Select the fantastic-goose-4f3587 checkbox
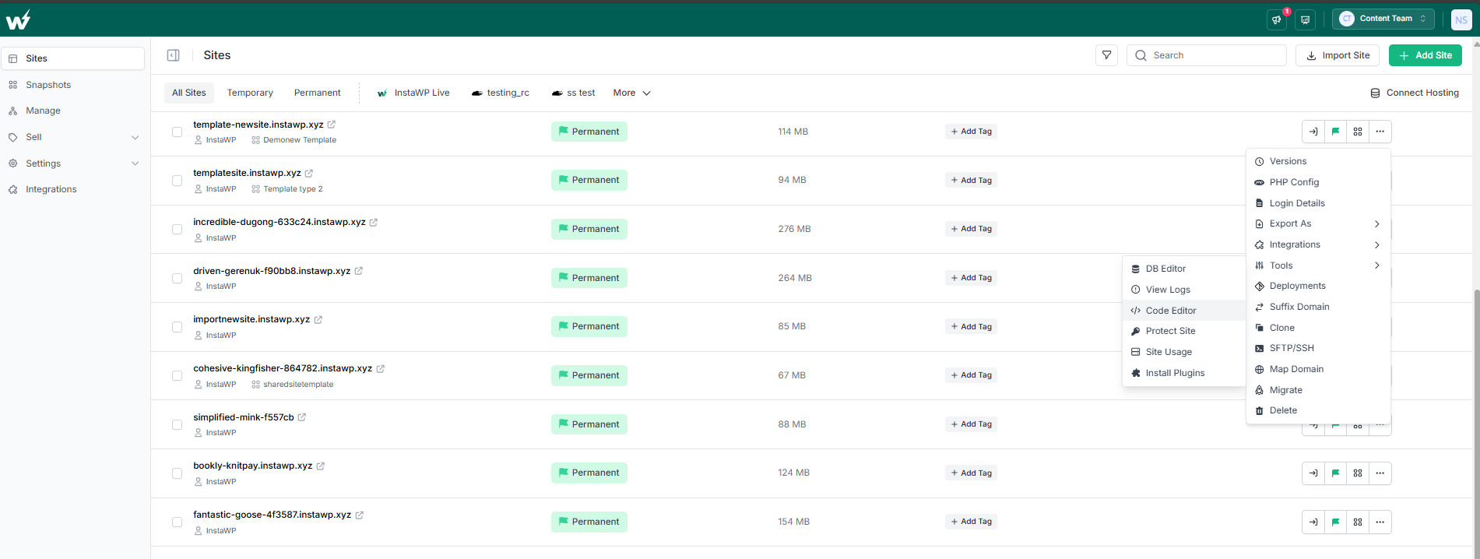The height and width of the screenshot is (559, 1480). [x=178, y=522]
